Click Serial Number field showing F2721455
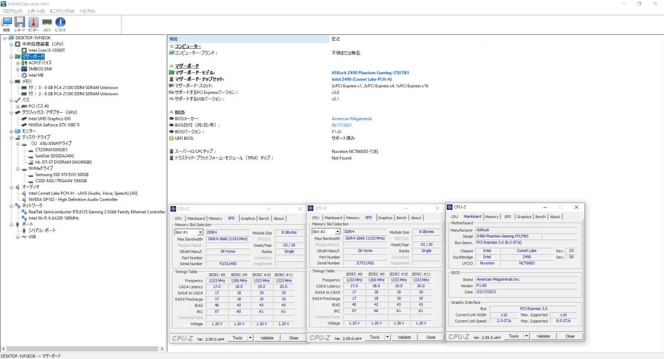Screen dimensions: 664x359 pyautogui.click(x=228, y=263)
